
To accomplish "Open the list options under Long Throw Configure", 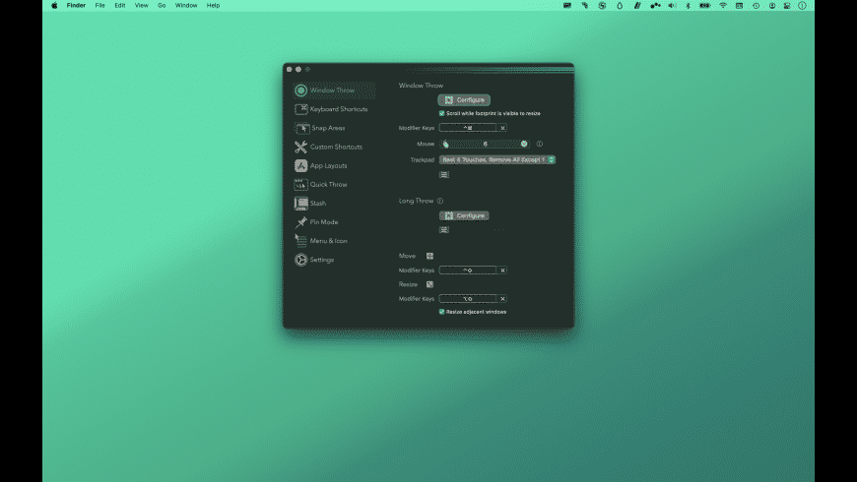I will (x=444, y=229).
